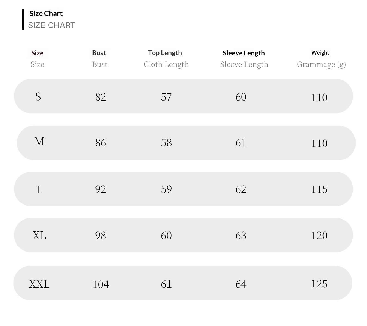
Task: Click the bold Weight column header
Action: 320,52
